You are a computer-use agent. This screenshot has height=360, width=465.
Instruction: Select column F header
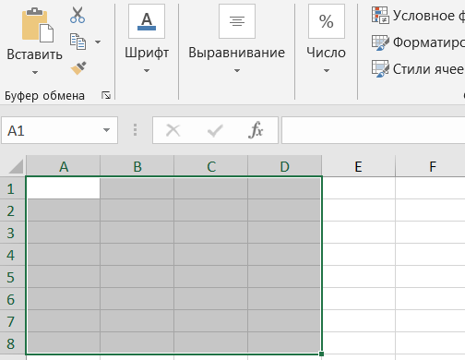[x=431, y=166]
